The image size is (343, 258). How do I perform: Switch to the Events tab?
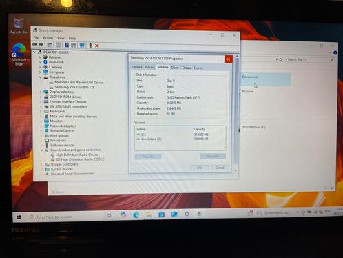pyautogui.click(x=198, y=68)
